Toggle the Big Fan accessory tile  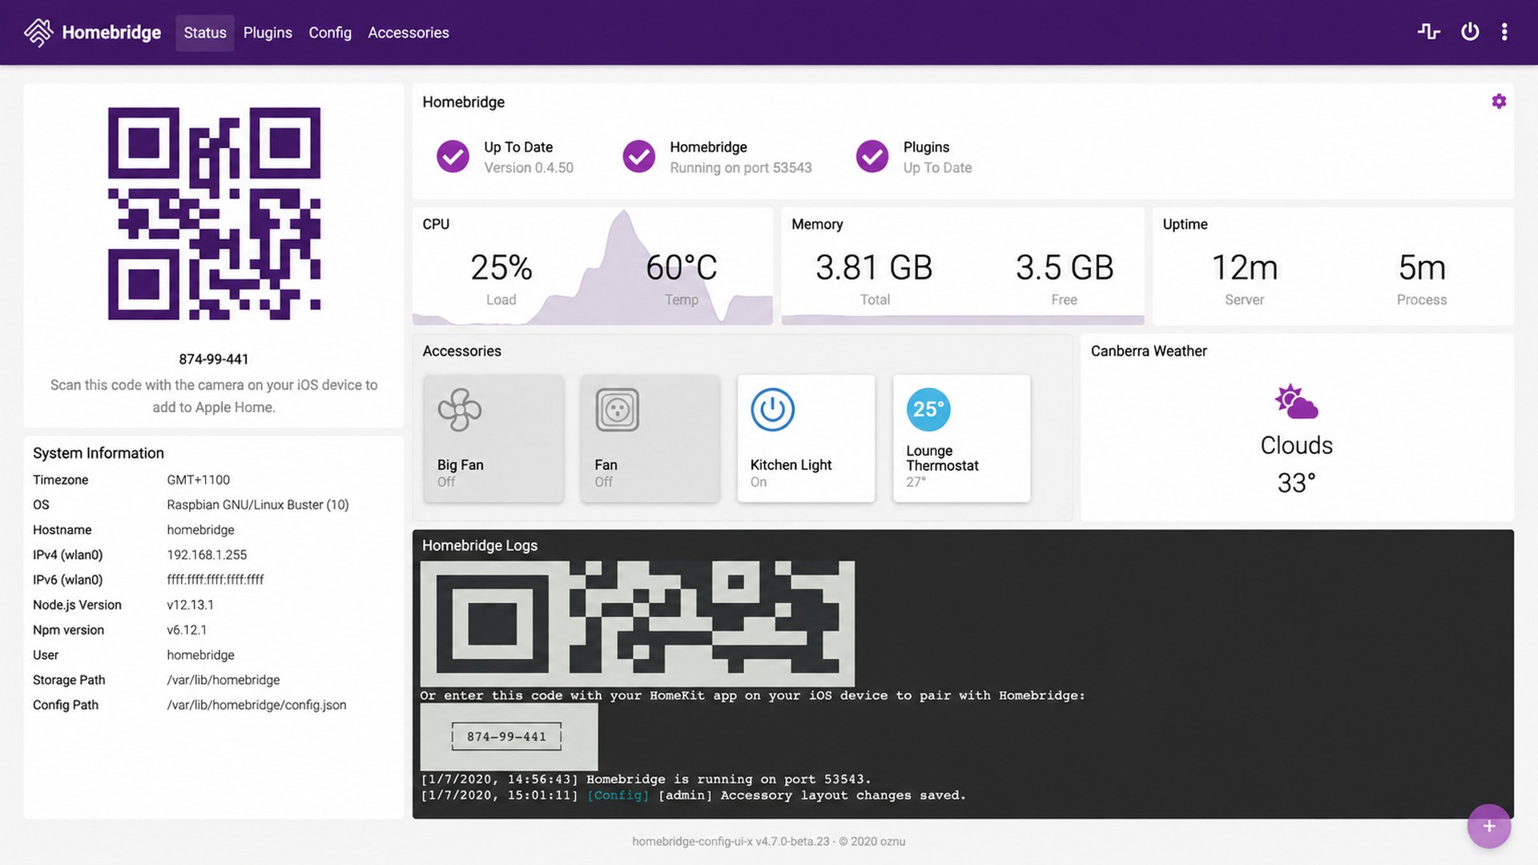[493, 439]
